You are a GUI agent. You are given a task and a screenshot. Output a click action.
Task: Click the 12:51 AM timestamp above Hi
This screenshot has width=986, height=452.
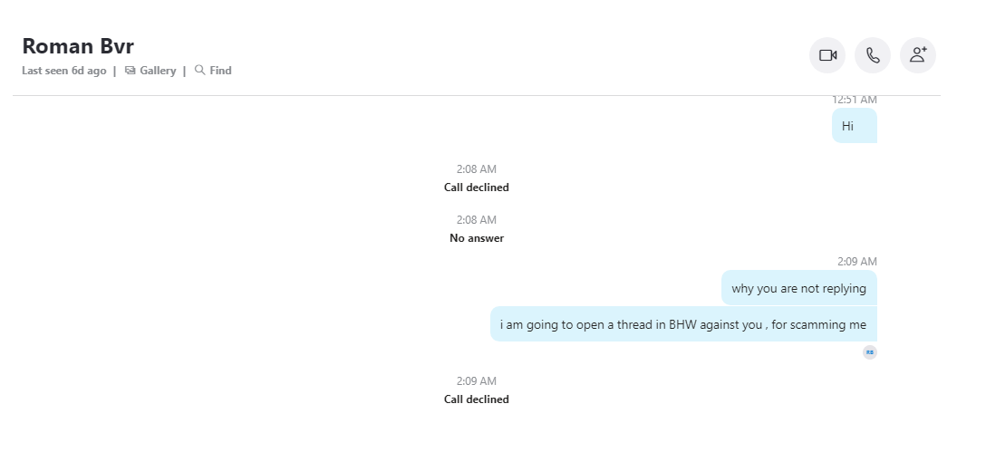click(x=854, y=100)
